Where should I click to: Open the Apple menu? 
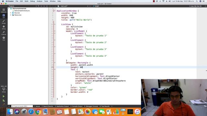point(3,1)
